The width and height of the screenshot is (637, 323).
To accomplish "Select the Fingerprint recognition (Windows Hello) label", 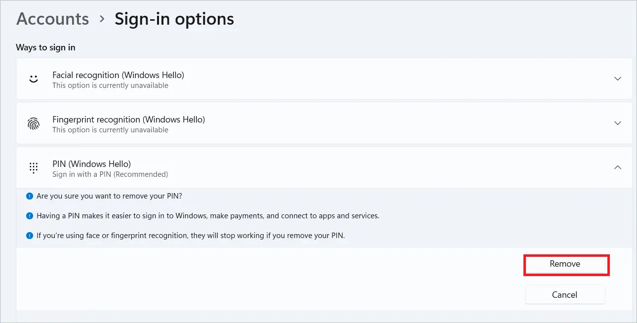I will coord(128,120).
